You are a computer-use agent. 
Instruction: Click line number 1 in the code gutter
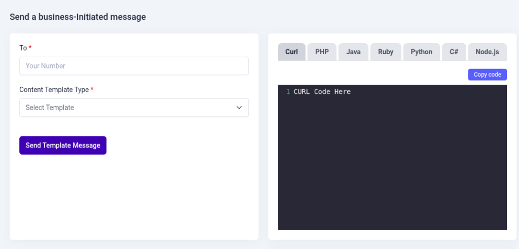[x=288, y=92]
